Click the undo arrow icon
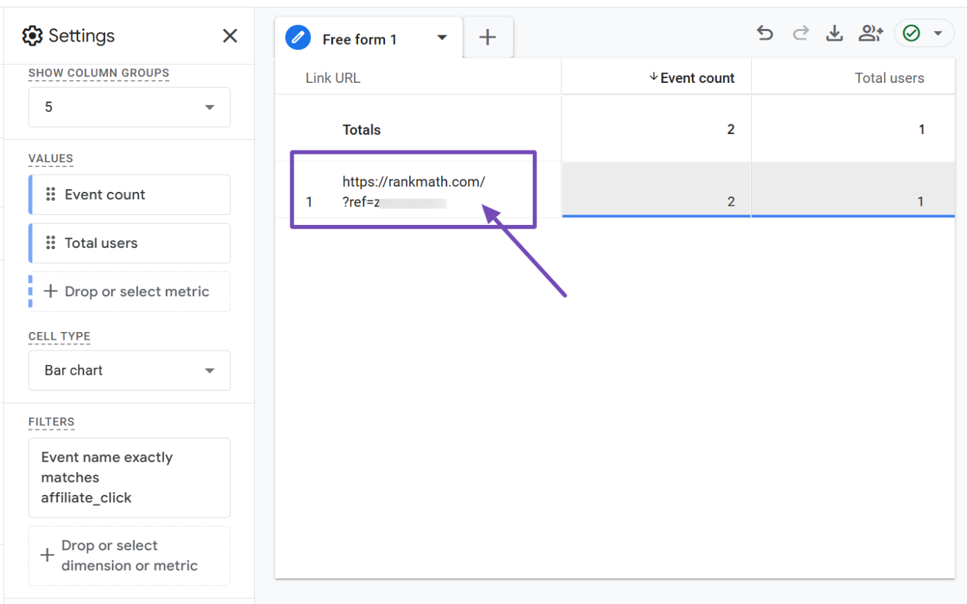 click(x=764, y=33)
